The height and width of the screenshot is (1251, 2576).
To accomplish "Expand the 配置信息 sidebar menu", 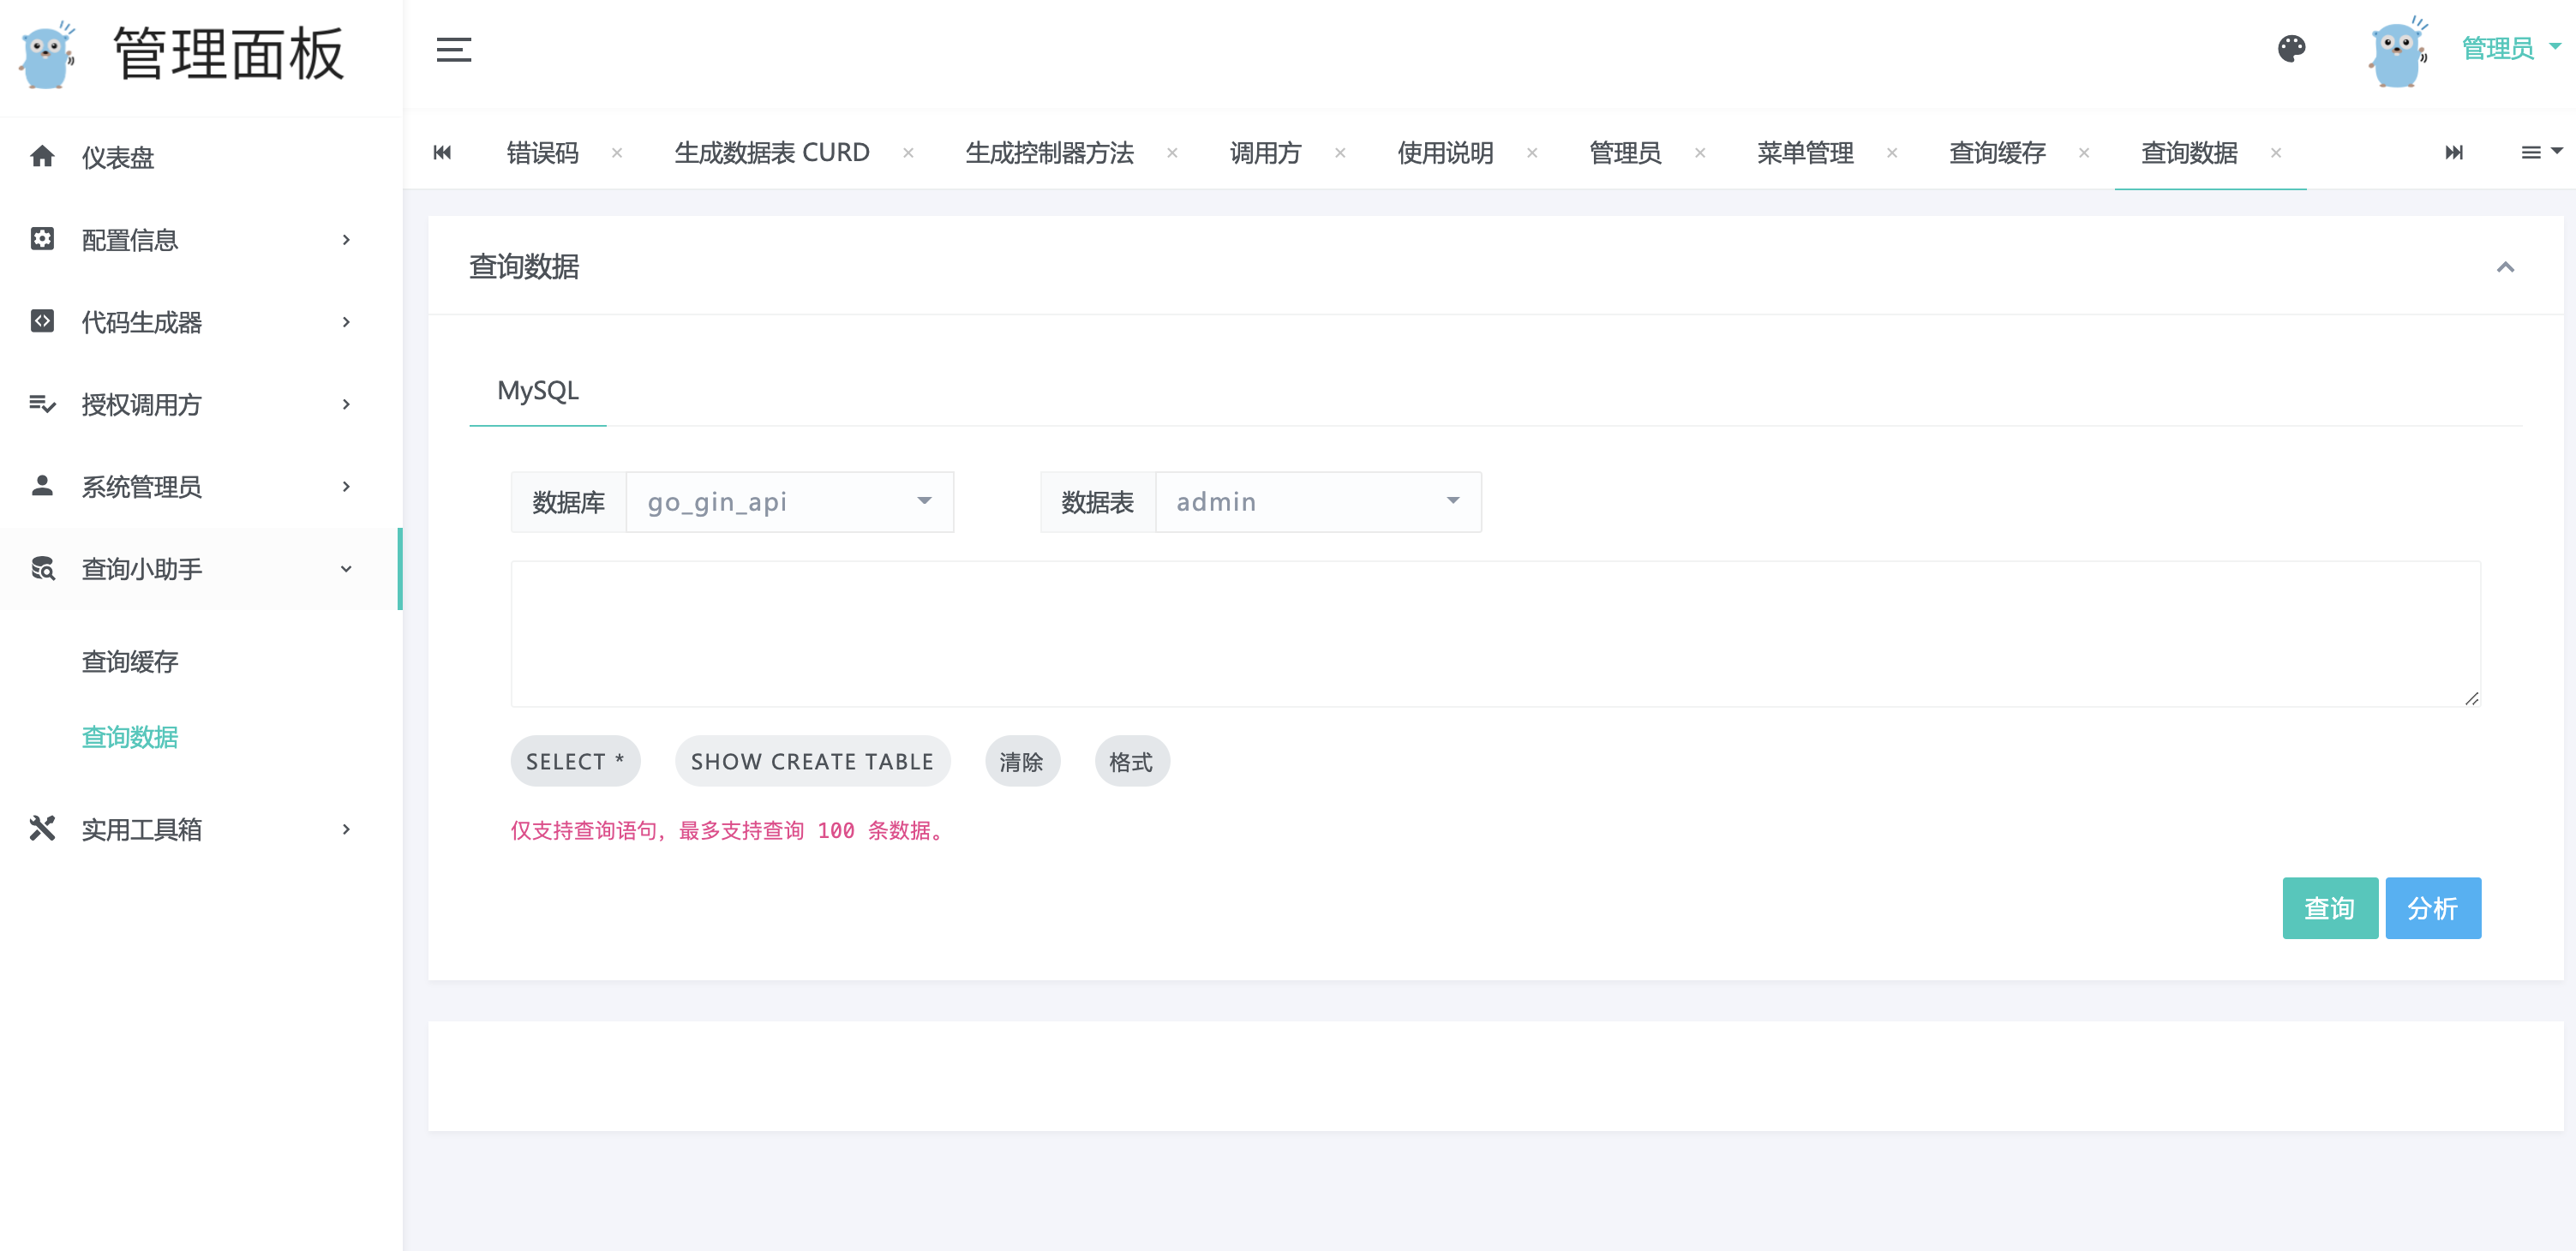I will coord(200,239).
